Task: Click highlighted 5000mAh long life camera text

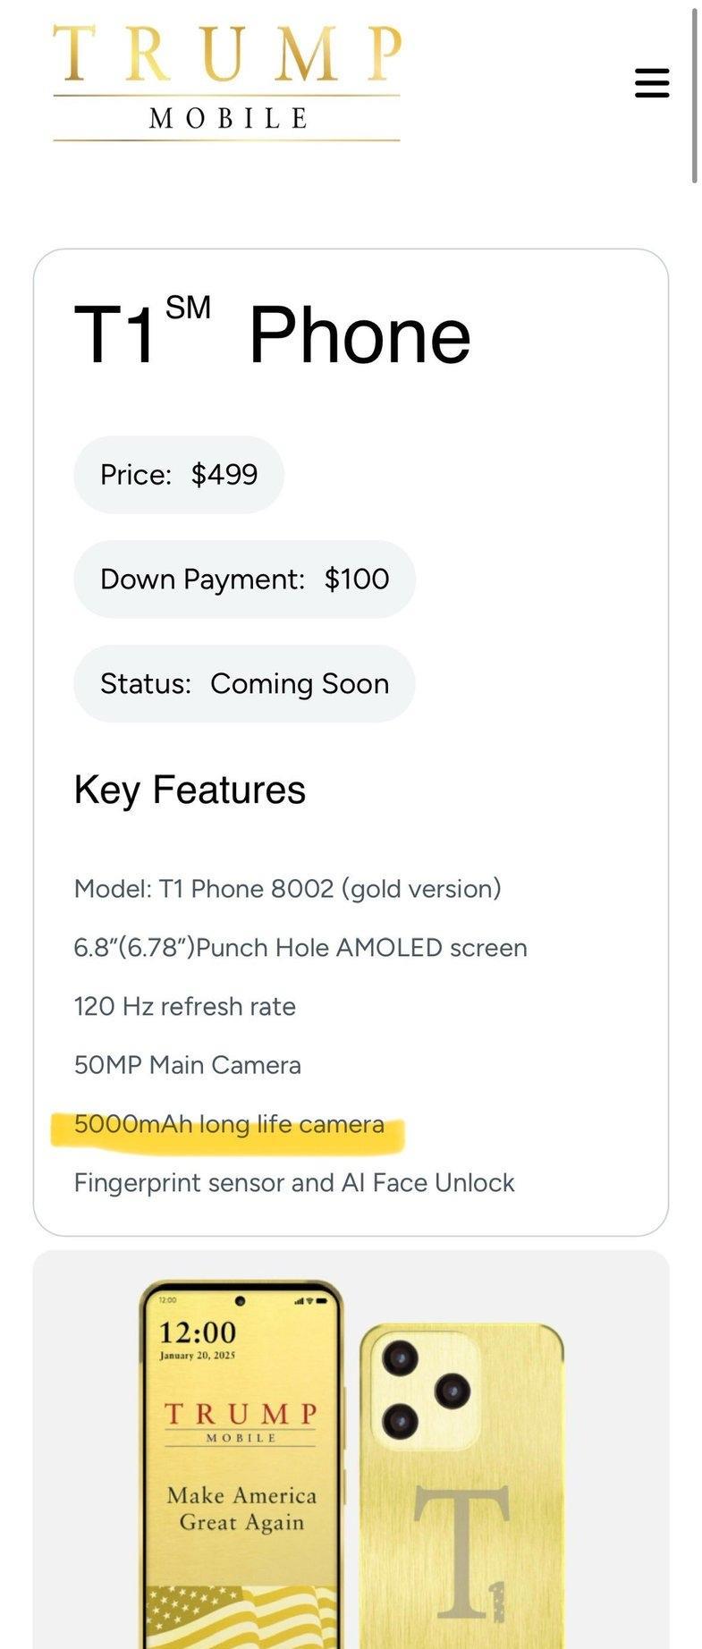Action: coord(229,1124)
